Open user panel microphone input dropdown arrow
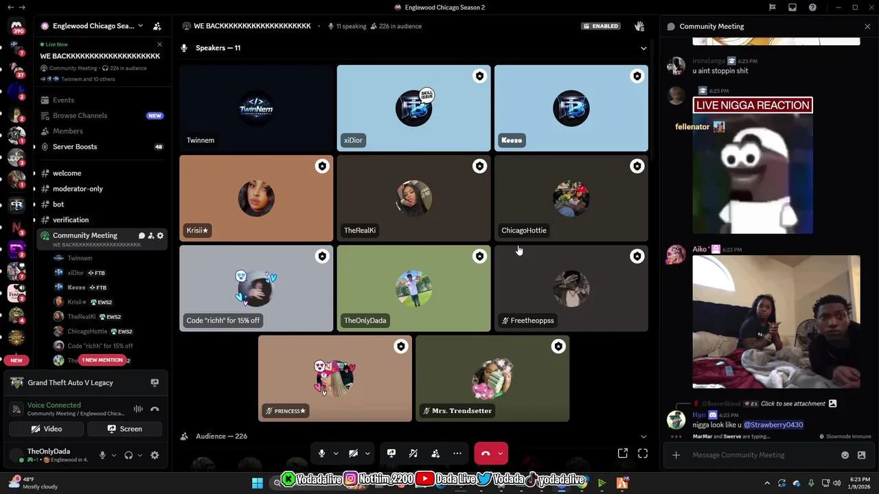Viewport: 879px width, 494px height. (114, 455)
